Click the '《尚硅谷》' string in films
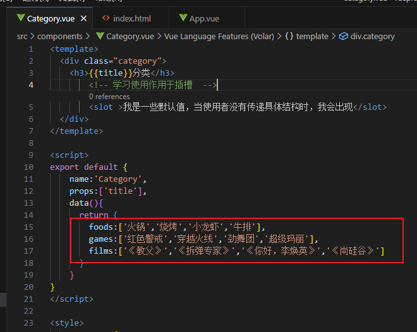 pos(353,251)
